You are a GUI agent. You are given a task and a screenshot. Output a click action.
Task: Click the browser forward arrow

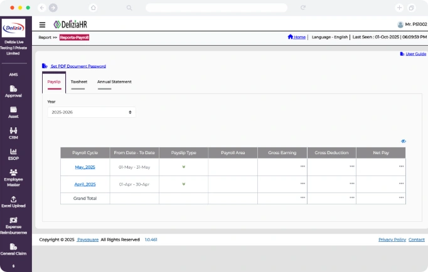[53, 8]
